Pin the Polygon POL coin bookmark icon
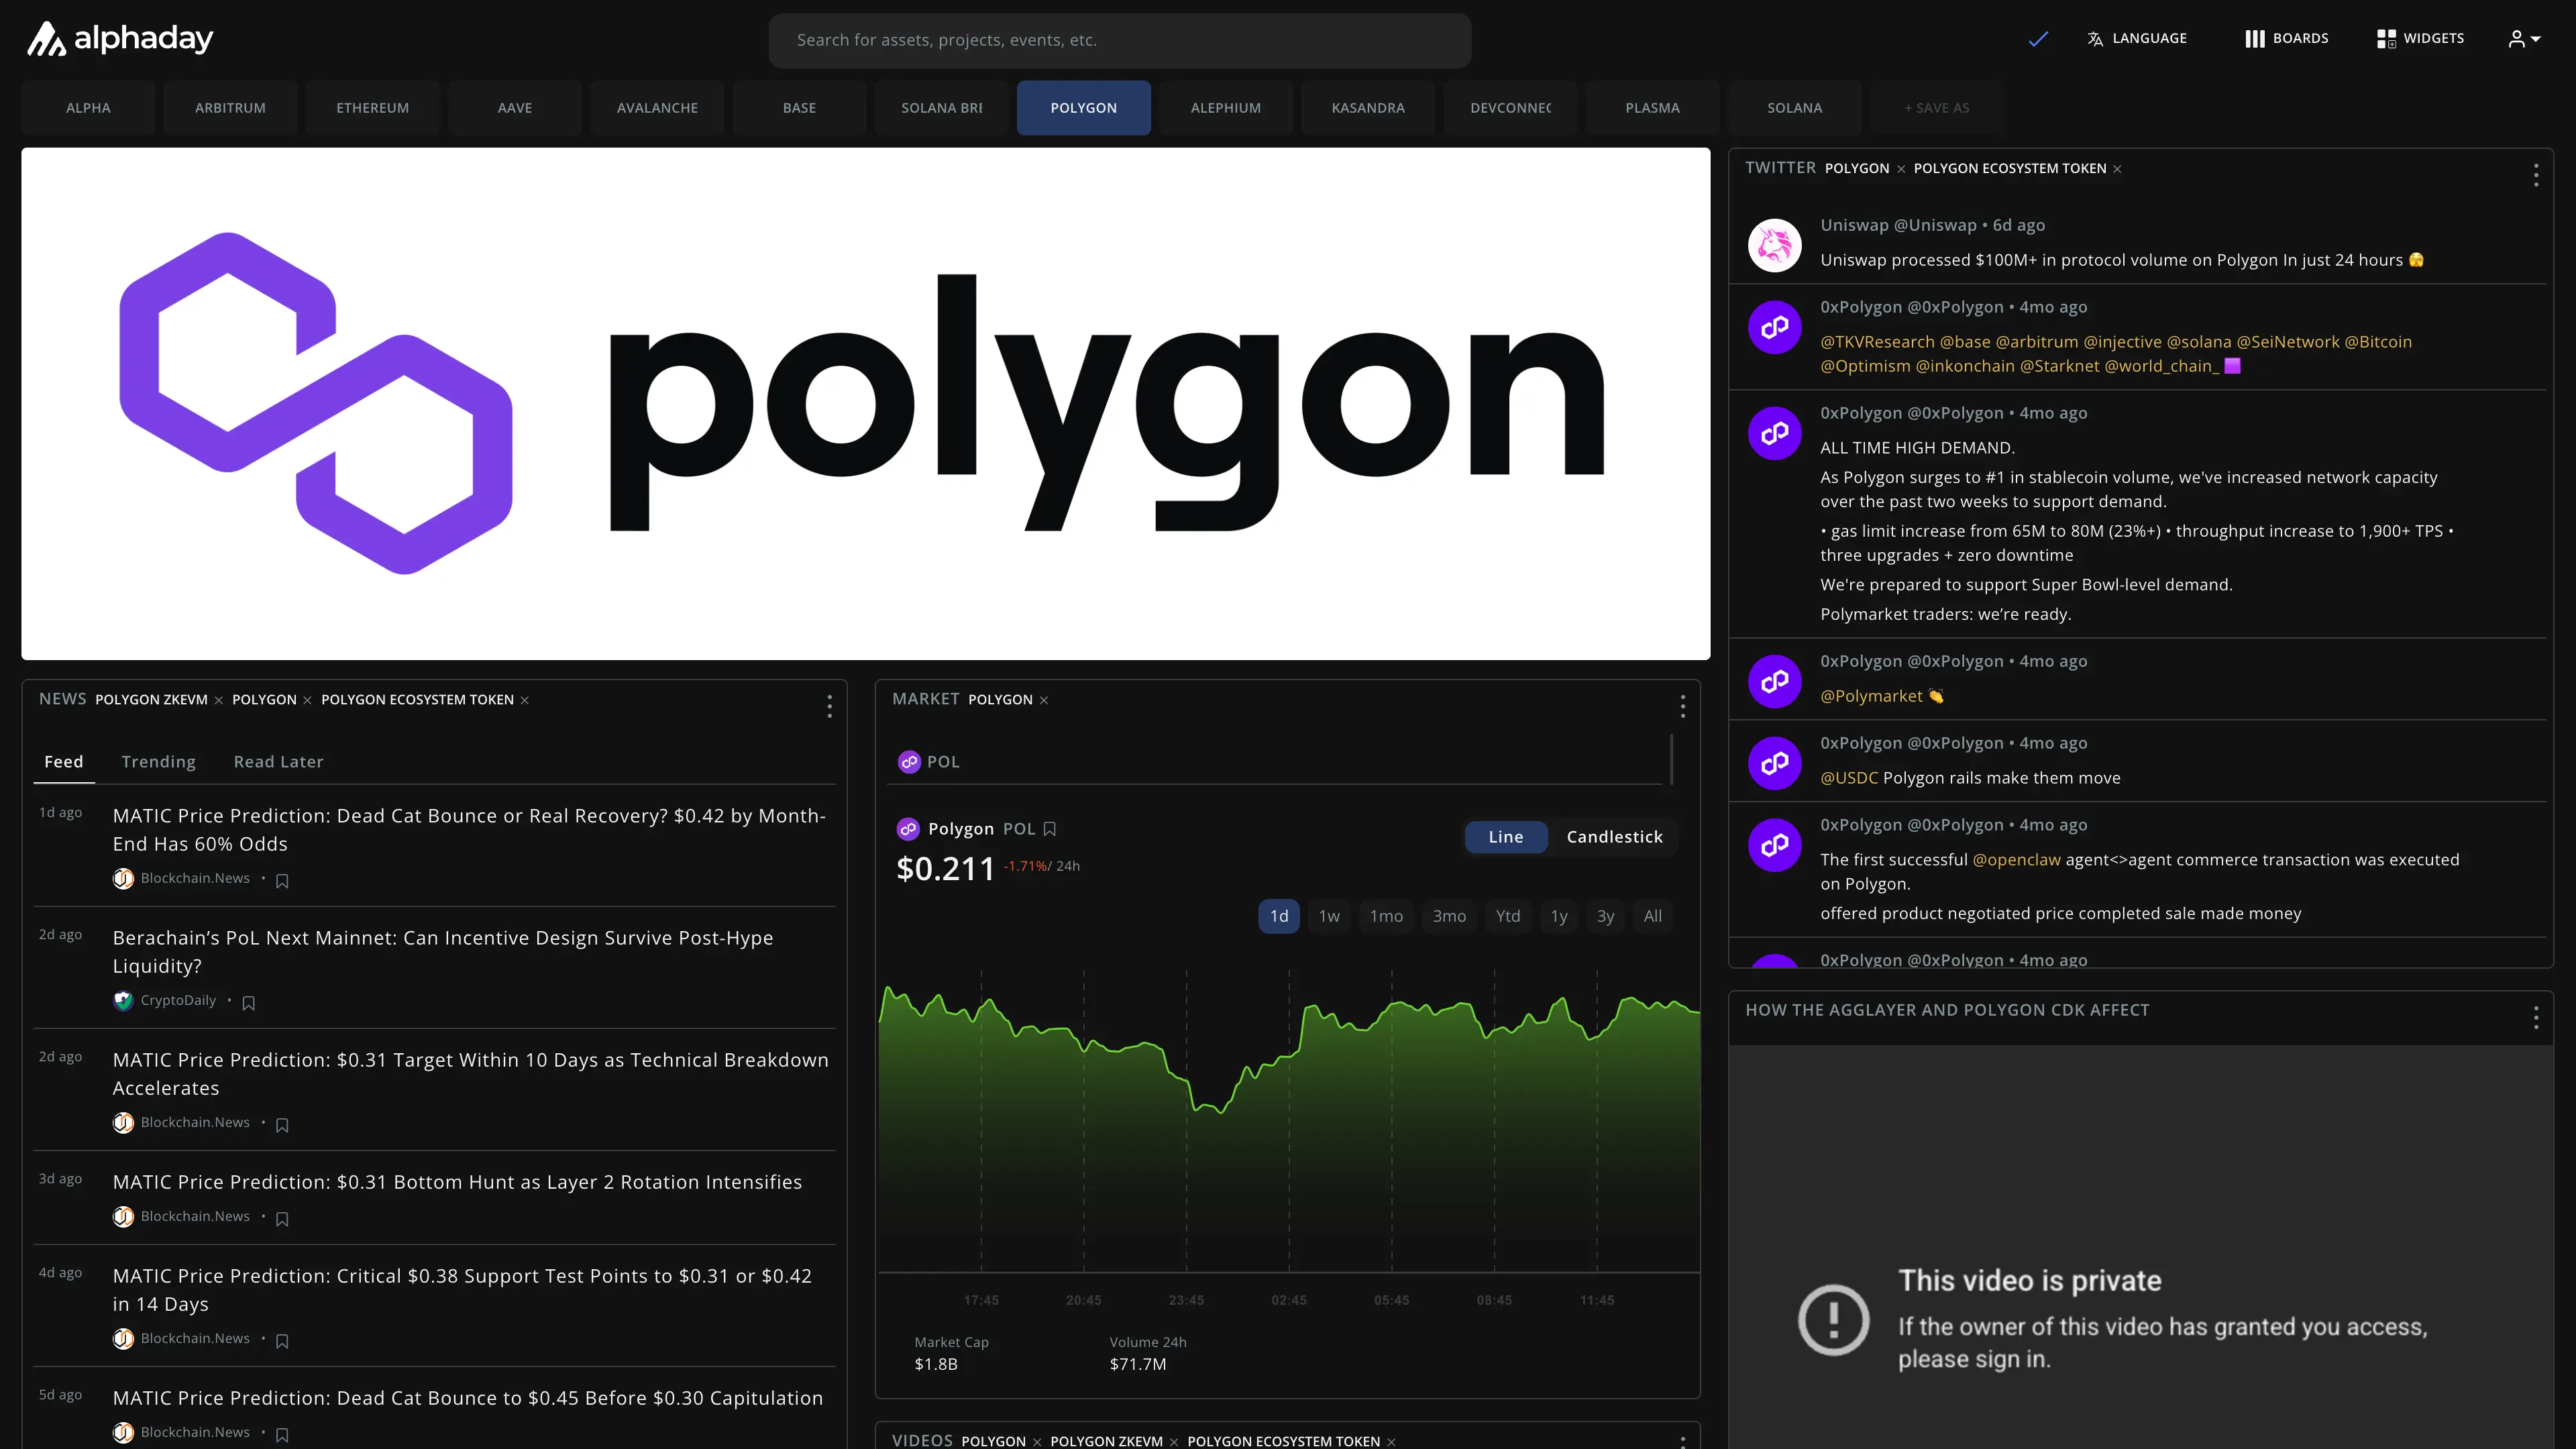The width and height of the screenshot is (2576, 1449). pyautogui.click(x=1049, y=829)
